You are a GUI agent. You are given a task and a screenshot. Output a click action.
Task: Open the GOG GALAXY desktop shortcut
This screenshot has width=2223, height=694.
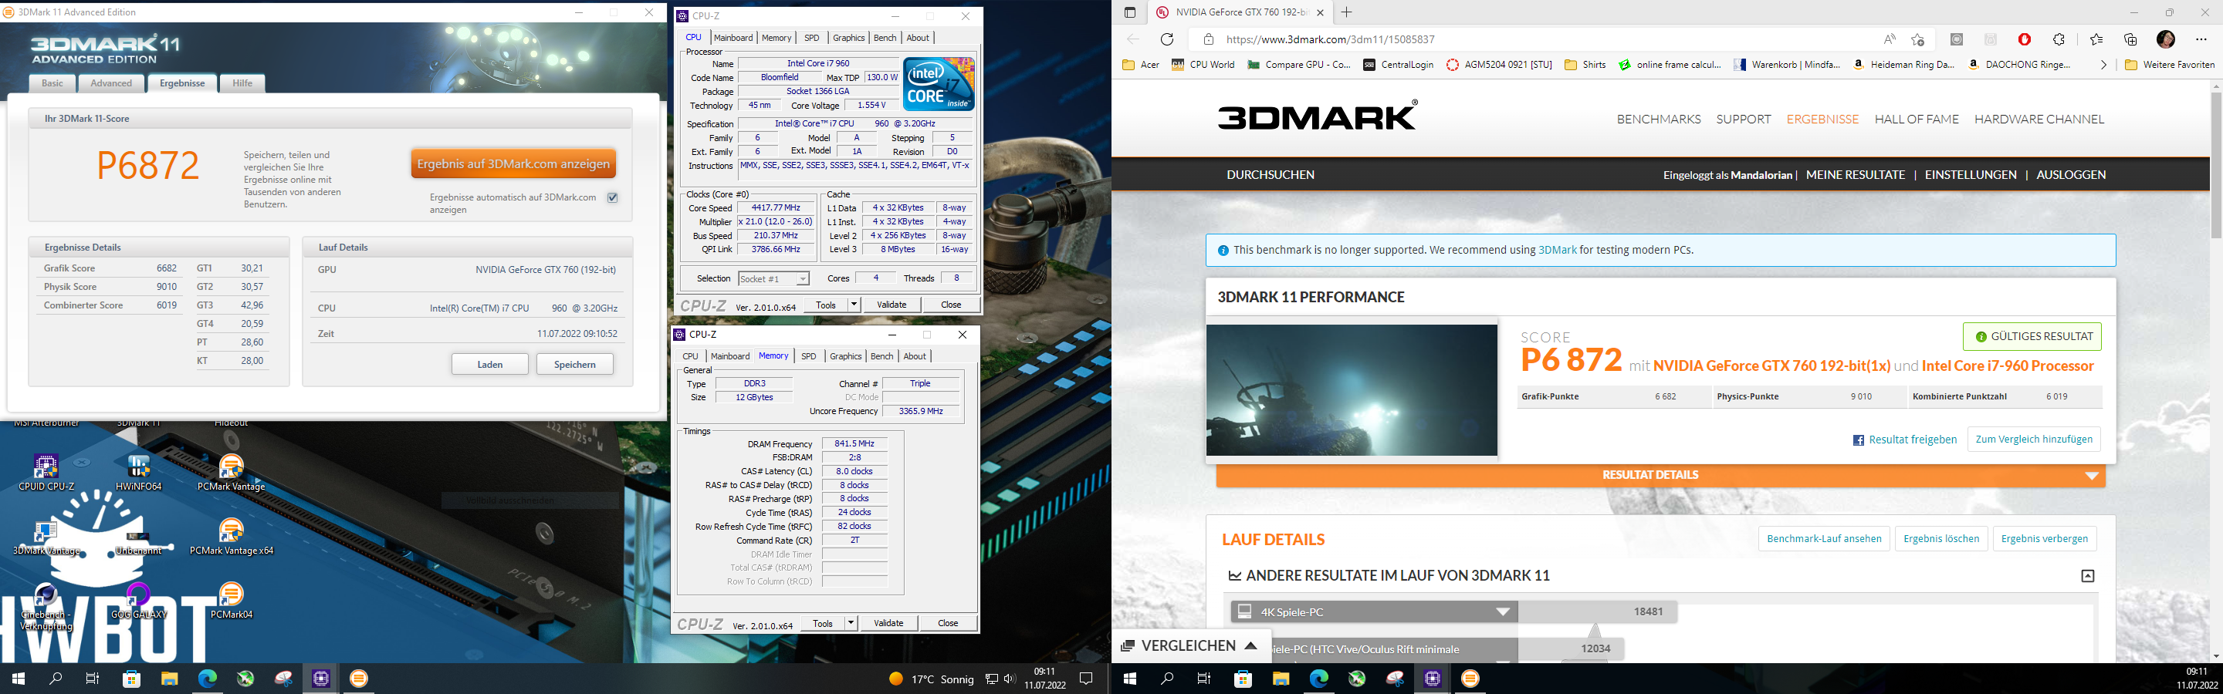[x=138, y=601]
